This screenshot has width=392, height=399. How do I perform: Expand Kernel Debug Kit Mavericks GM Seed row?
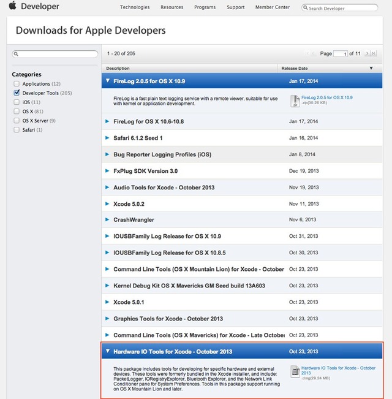(x=107, y=286)
